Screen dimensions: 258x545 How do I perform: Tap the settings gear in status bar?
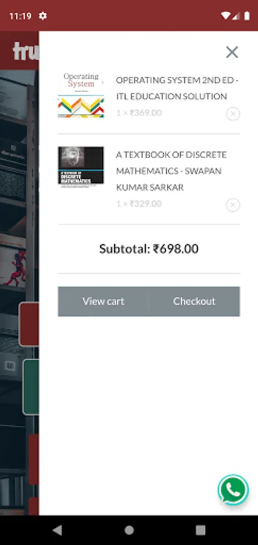43,16
